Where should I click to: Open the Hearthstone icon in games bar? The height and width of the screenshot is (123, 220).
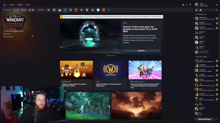(x=70, y=10)
